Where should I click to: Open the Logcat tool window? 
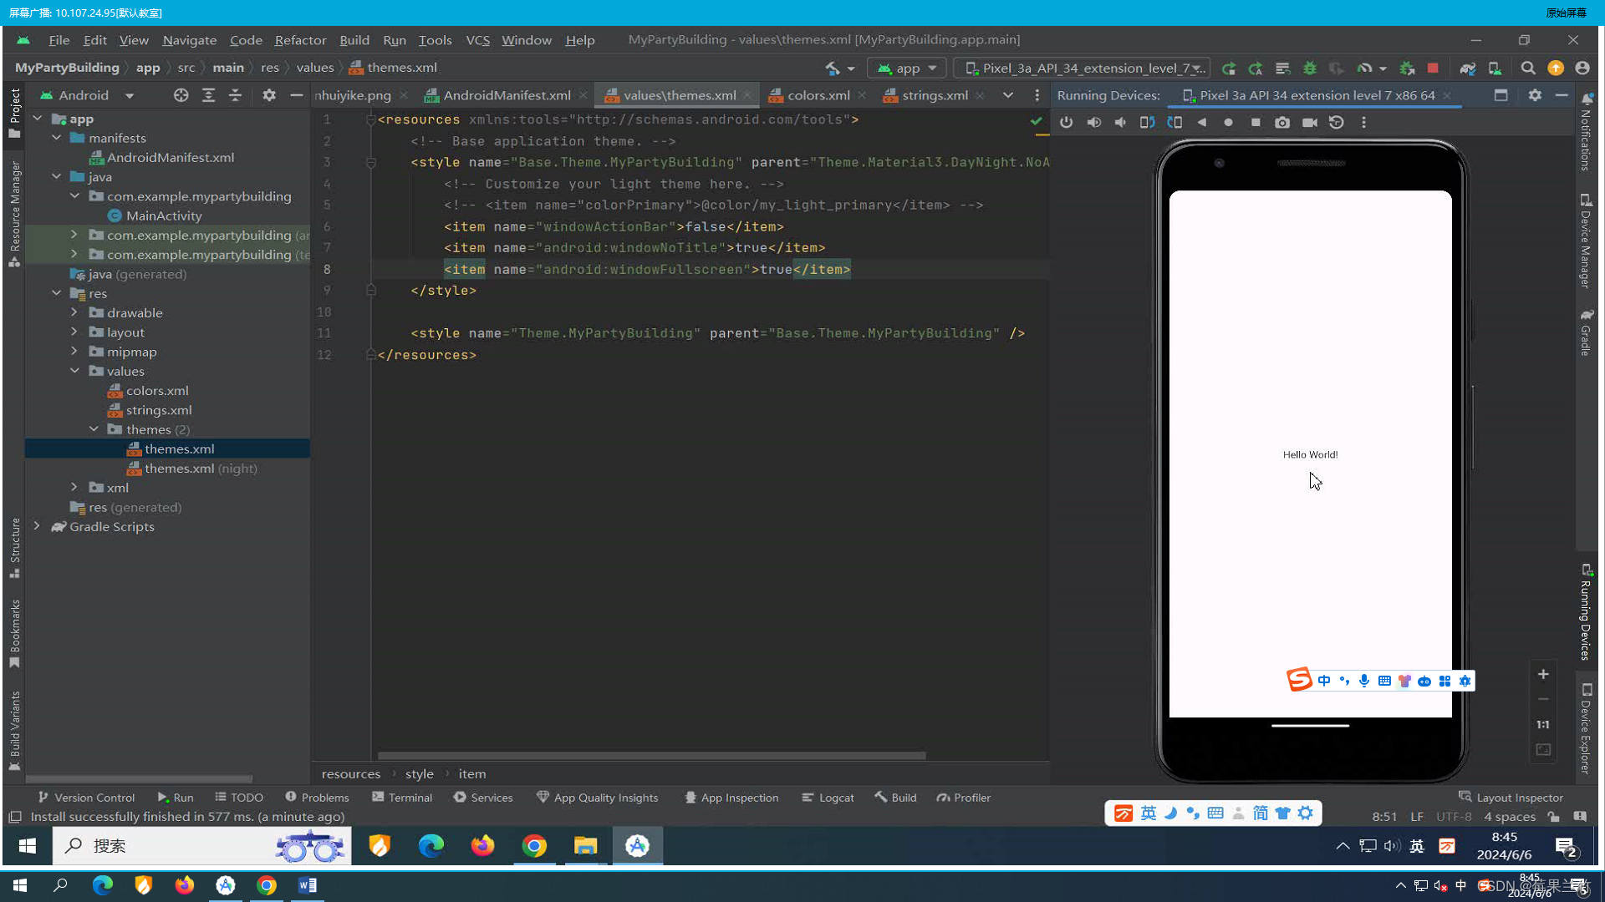tap(828, 798)
